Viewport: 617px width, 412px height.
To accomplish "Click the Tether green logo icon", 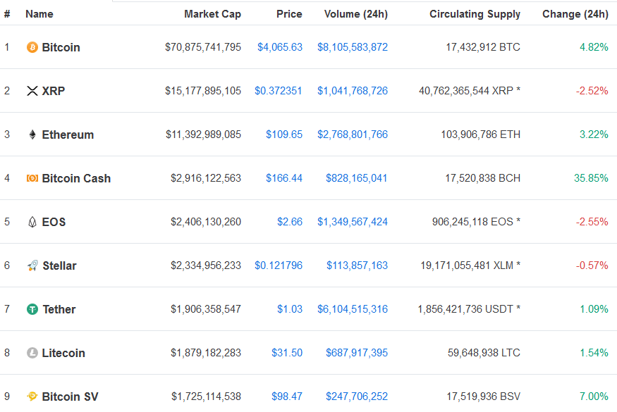I will pos(32,309).
